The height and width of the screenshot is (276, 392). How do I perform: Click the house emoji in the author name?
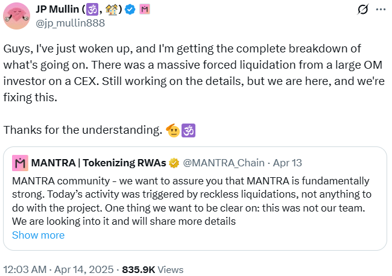112,10
